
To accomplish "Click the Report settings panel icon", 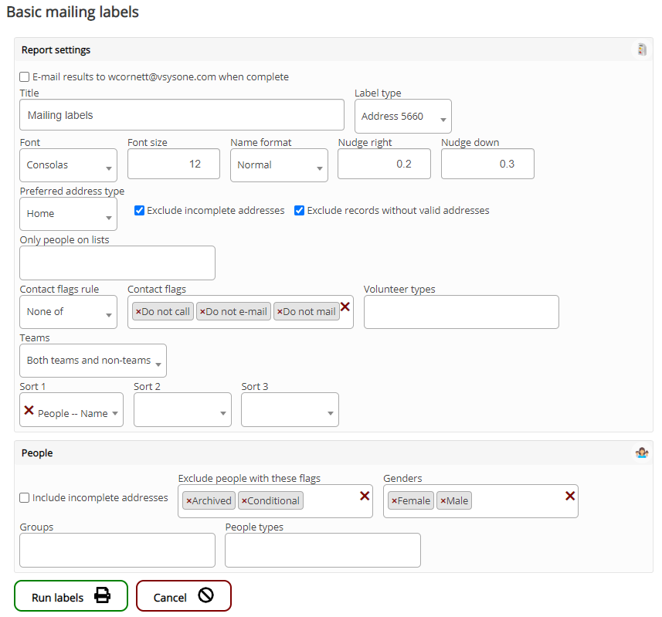I will coord(641,50).
